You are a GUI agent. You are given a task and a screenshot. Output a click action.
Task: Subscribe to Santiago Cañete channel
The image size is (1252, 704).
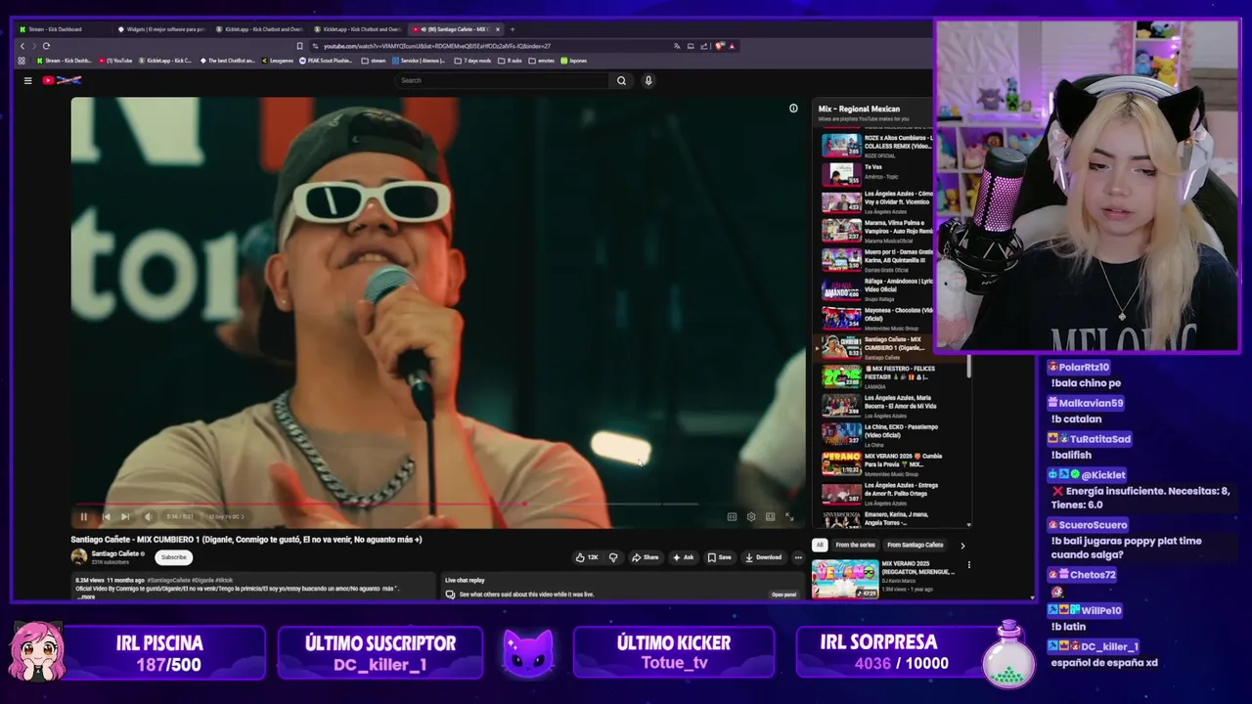[x=173, y=557]
